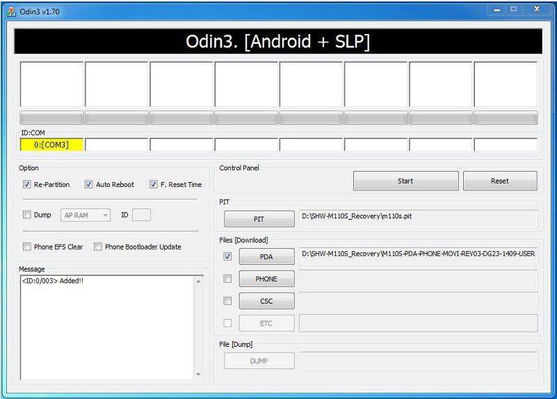557x399 pixels.
Task: Click the Start button
Action: pyautogui.click(x=405, y=181)
